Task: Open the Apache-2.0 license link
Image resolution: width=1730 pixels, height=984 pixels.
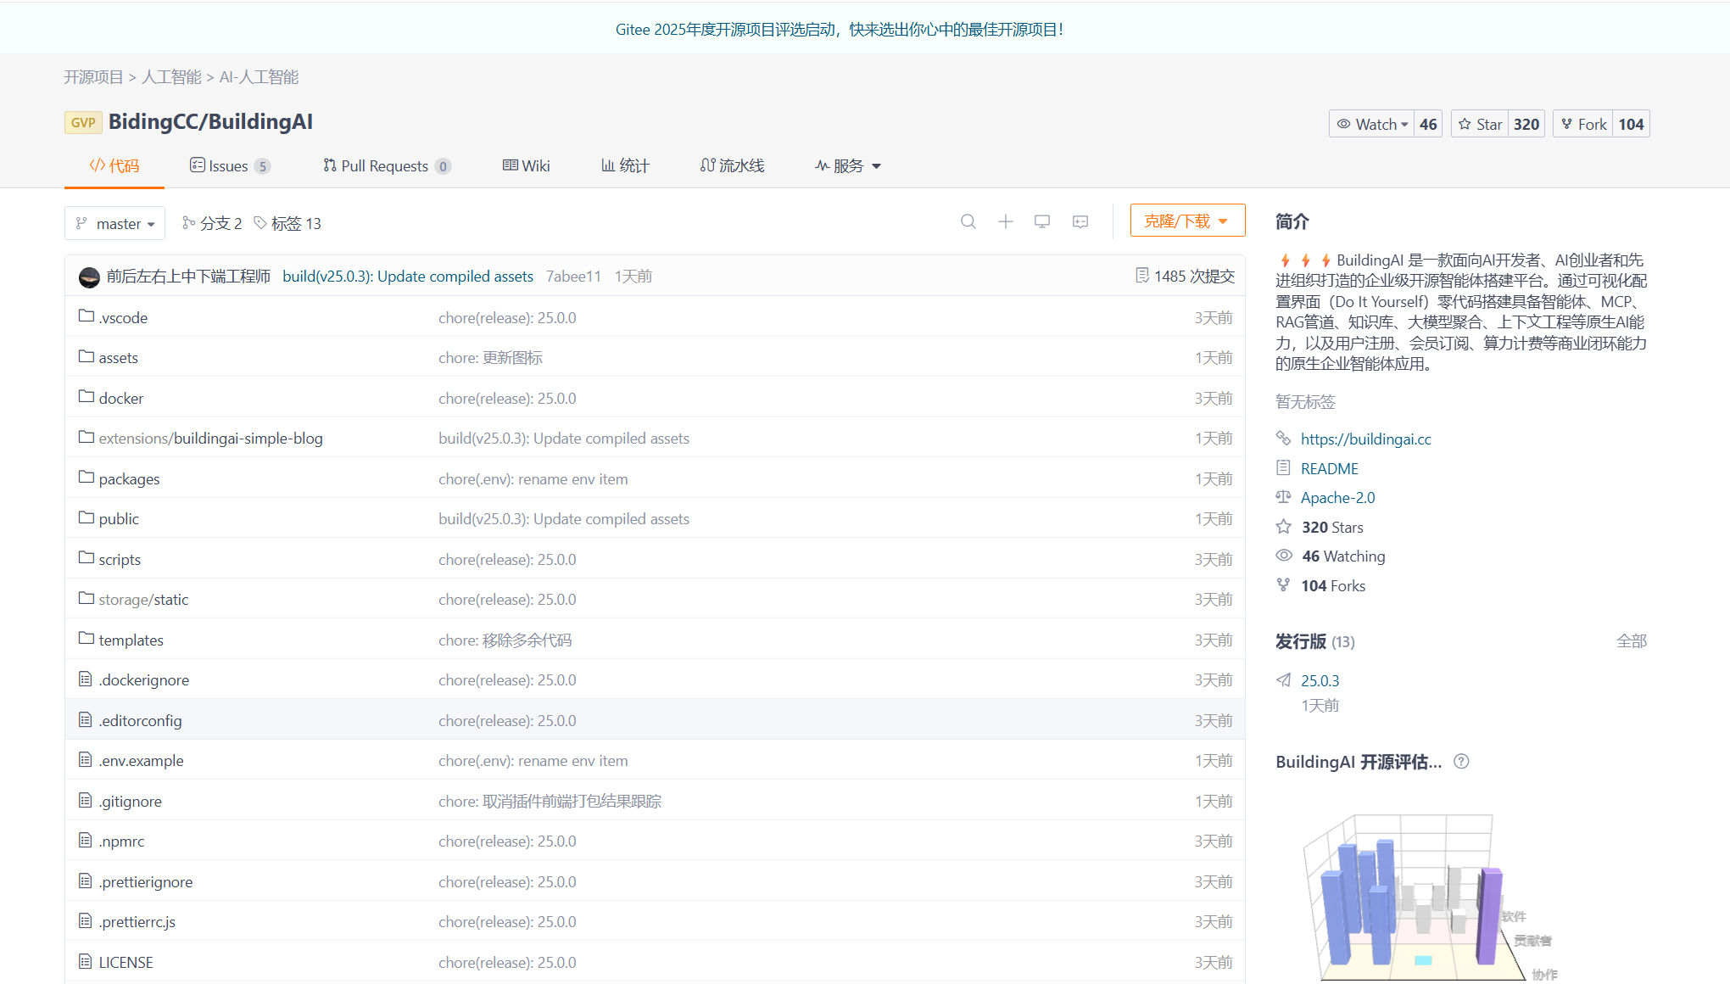Action: pyautogui.click(x=1337, y=497)
